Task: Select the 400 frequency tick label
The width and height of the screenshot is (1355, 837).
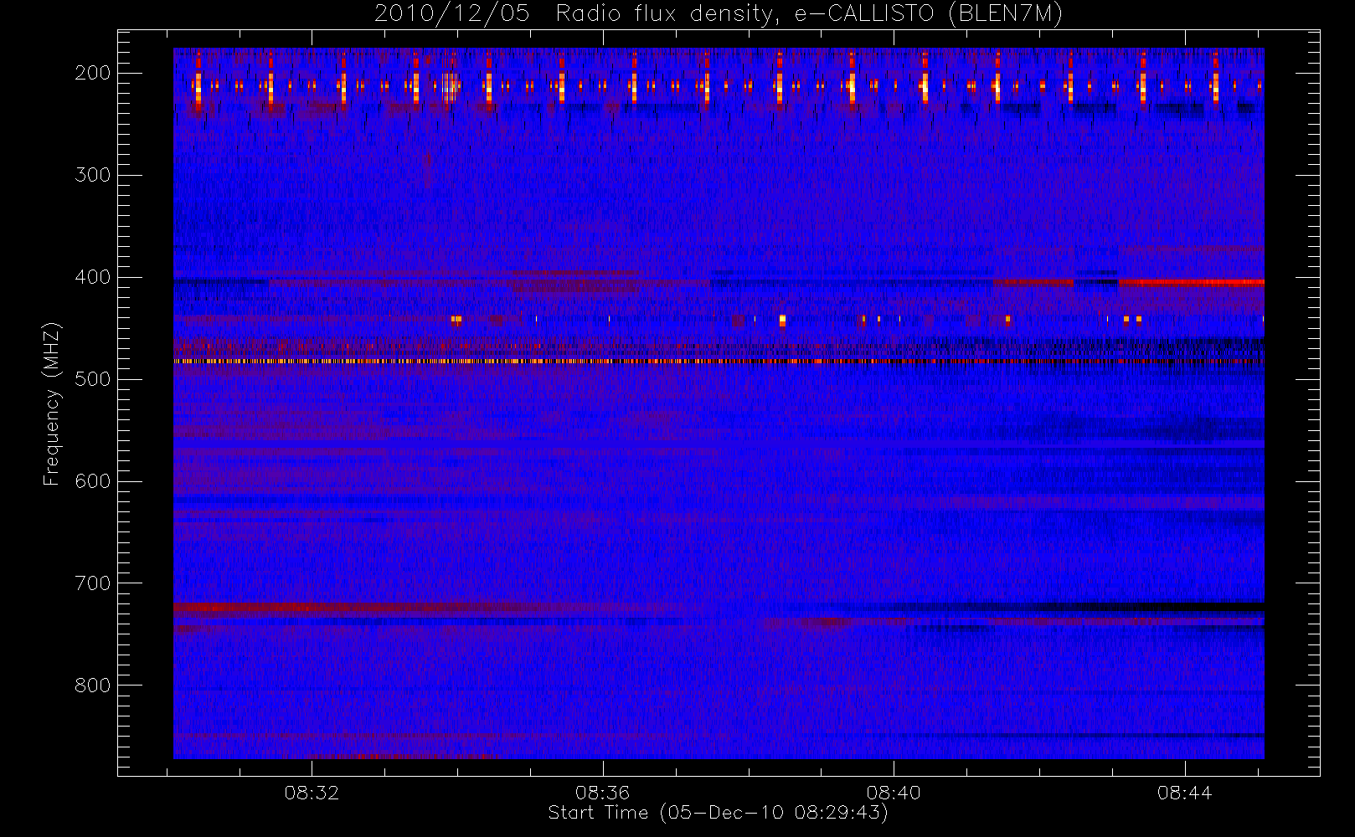Action: coord(93,277)
